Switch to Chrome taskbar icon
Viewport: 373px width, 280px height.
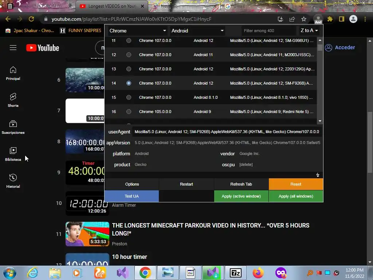pyautogui.click(x=145, y=273)
